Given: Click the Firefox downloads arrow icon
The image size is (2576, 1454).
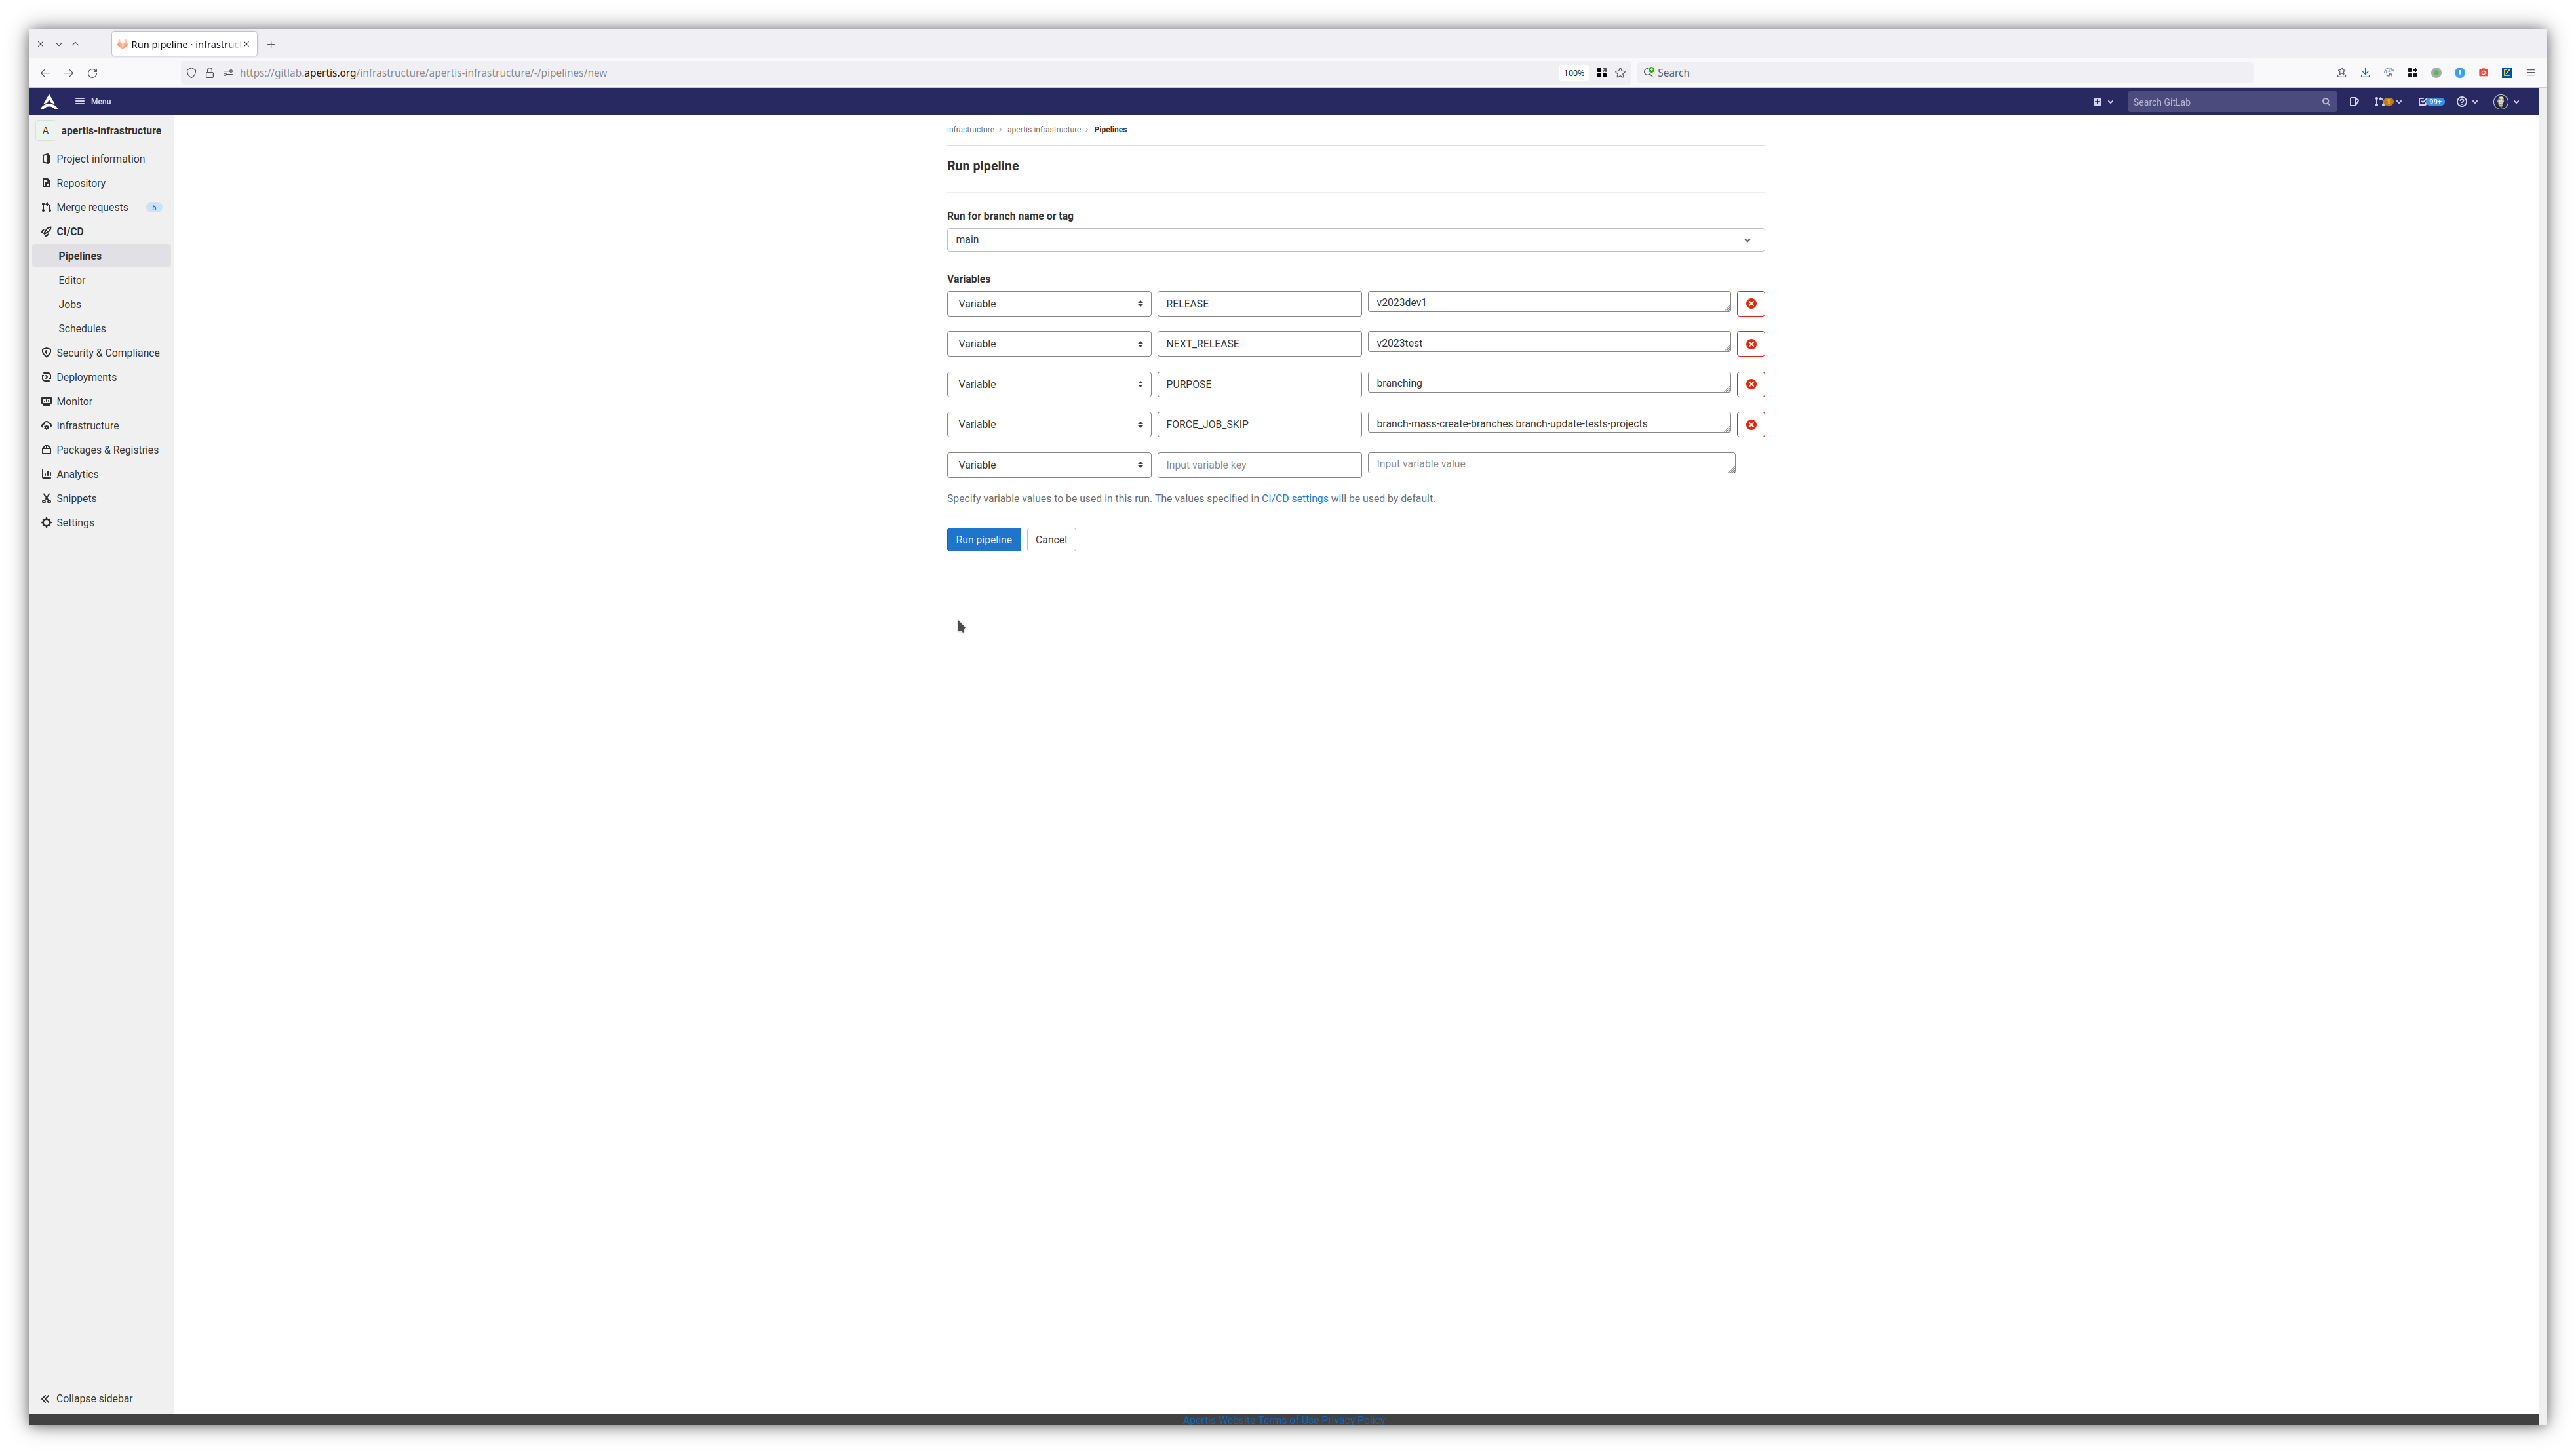Looking at the screenshot, I should [2365, 73].
